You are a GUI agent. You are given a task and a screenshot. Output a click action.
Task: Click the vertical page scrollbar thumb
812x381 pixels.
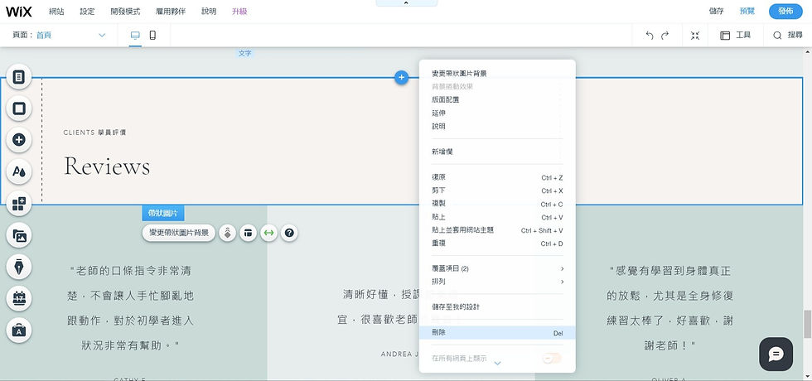click(807, 324)
